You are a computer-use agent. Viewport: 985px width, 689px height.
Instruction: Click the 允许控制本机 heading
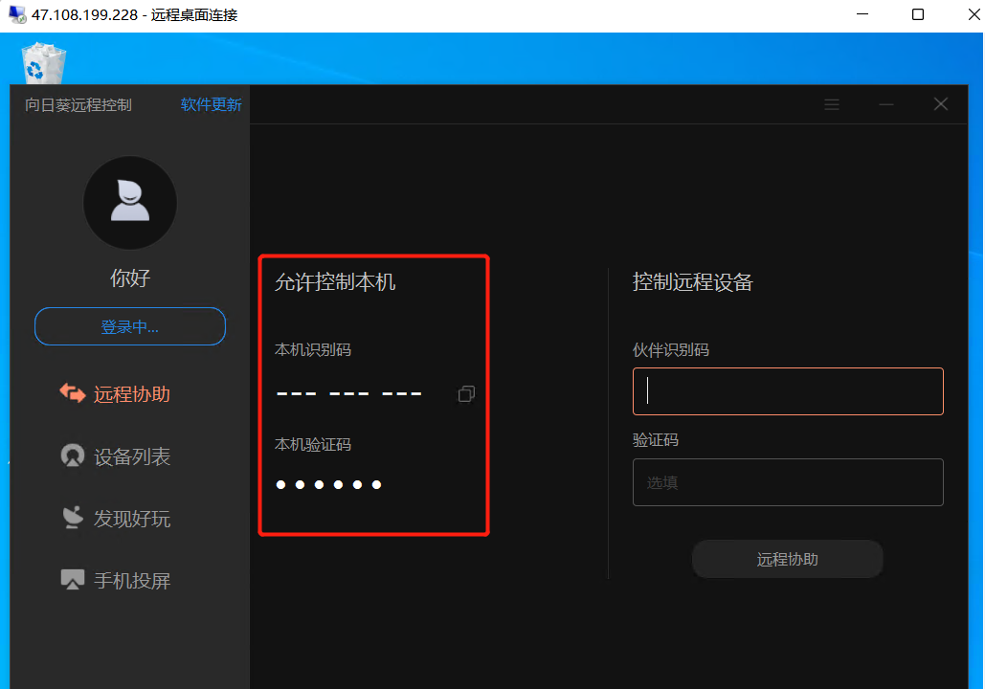pyautogui.click(x=335, y=282)
